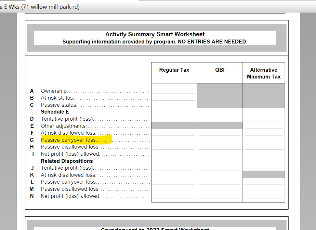
Task: Click the 'Passive carryover loss' label on row L
Action: click(x=69, y=182)
